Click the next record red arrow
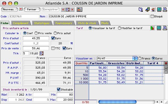This screenshot has height=104, width=168. [x=72, y=10]
